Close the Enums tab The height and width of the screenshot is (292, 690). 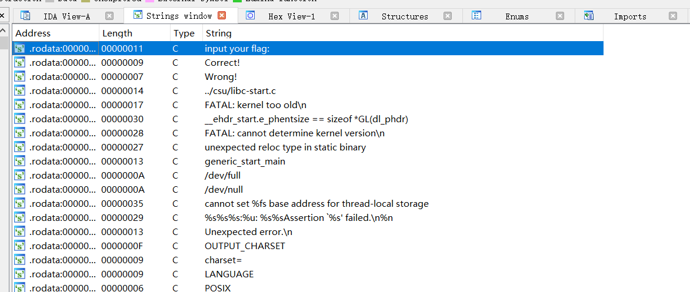coord(560,16)
